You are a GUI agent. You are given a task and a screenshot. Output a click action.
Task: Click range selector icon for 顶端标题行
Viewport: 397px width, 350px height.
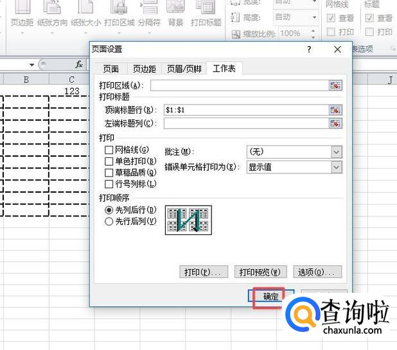(x=335, y=110)
